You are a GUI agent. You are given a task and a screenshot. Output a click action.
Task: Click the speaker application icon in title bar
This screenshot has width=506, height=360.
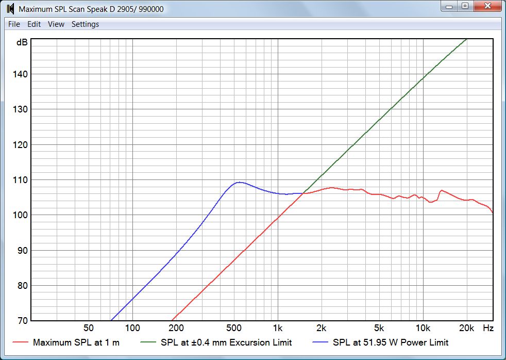(x=10, y=9)
